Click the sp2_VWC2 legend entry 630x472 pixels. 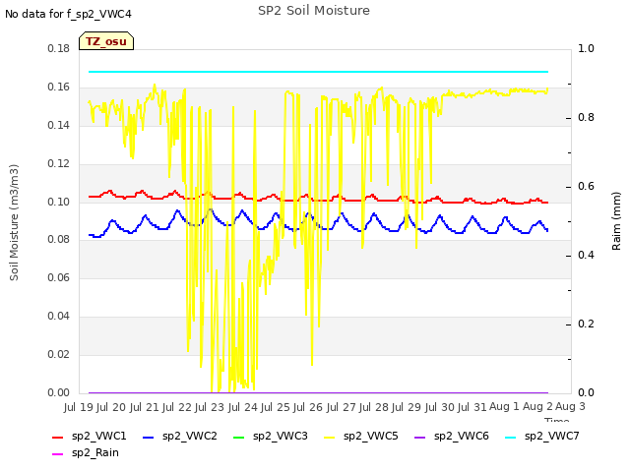pos(179,436)
